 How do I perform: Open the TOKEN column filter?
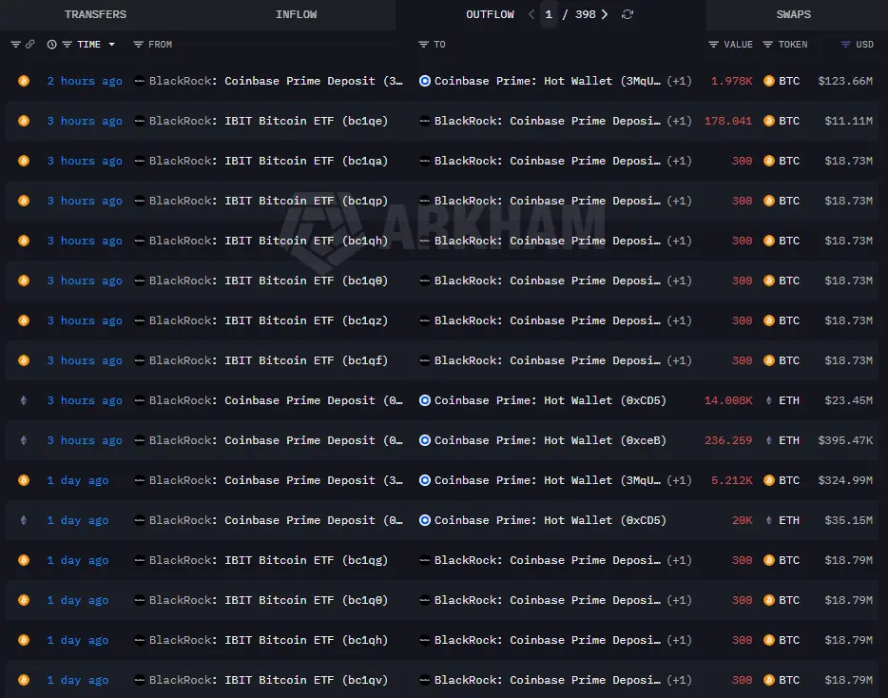pos(767,44)
